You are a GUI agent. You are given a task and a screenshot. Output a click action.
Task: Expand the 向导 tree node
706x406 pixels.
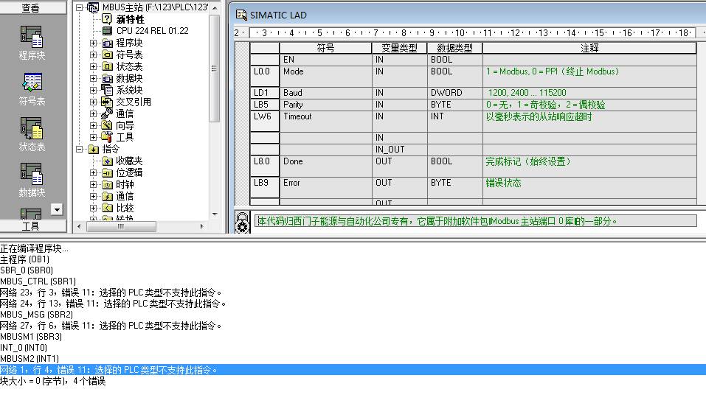(x=93, y=125)
